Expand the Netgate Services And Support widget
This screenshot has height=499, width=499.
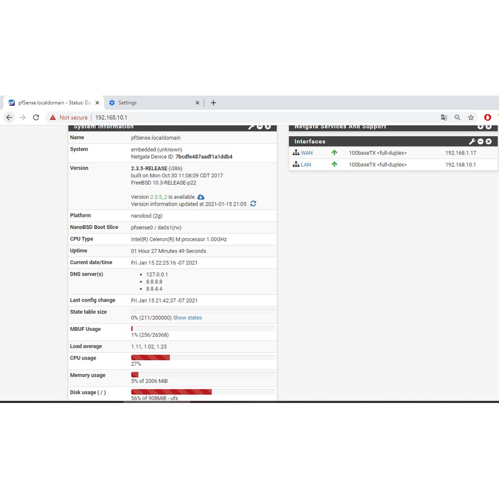[480, 127]
